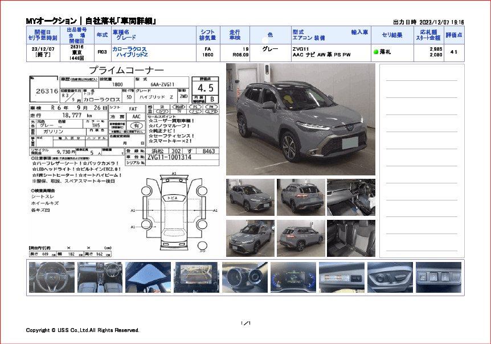
Task: Open the instrument cluster thumbnail
Action: (x=293, y=277)
